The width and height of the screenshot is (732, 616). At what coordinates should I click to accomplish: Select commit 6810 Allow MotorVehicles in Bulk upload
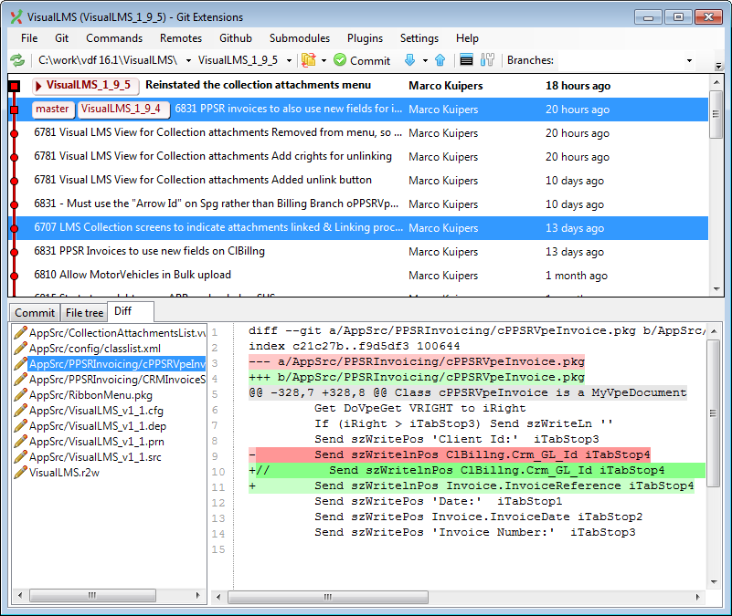tap(133, 275)
